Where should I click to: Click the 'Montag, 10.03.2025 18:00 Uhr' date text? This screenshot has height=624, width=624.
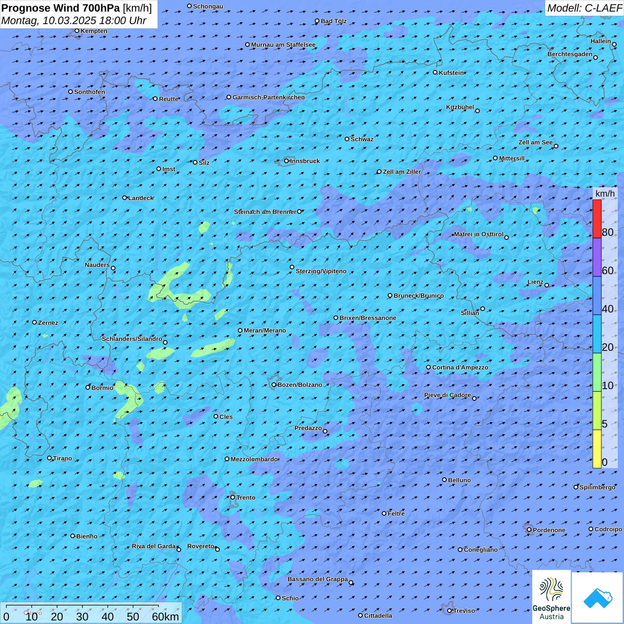click(x=74, y=21)
